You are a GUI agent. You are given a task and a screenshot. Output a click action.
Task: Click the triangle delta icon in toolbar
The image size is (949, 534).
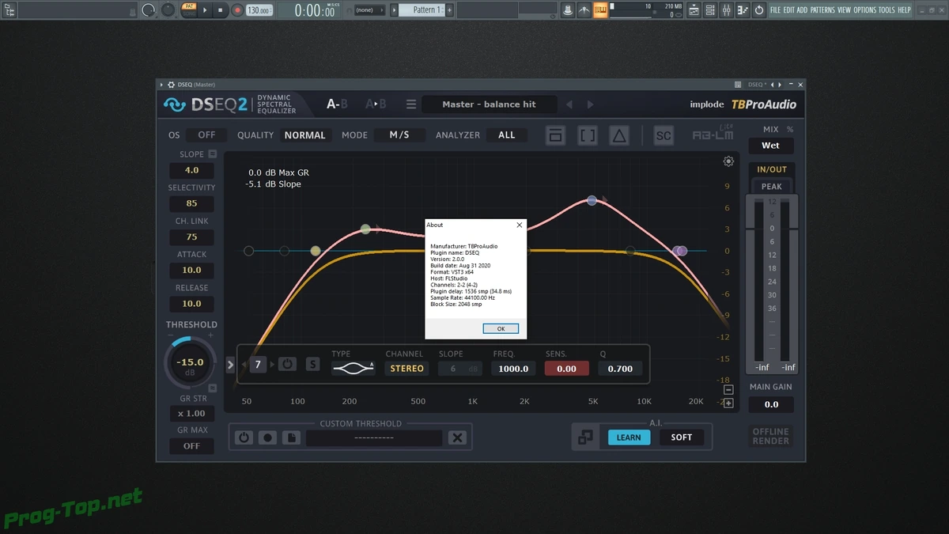[619, 135]
